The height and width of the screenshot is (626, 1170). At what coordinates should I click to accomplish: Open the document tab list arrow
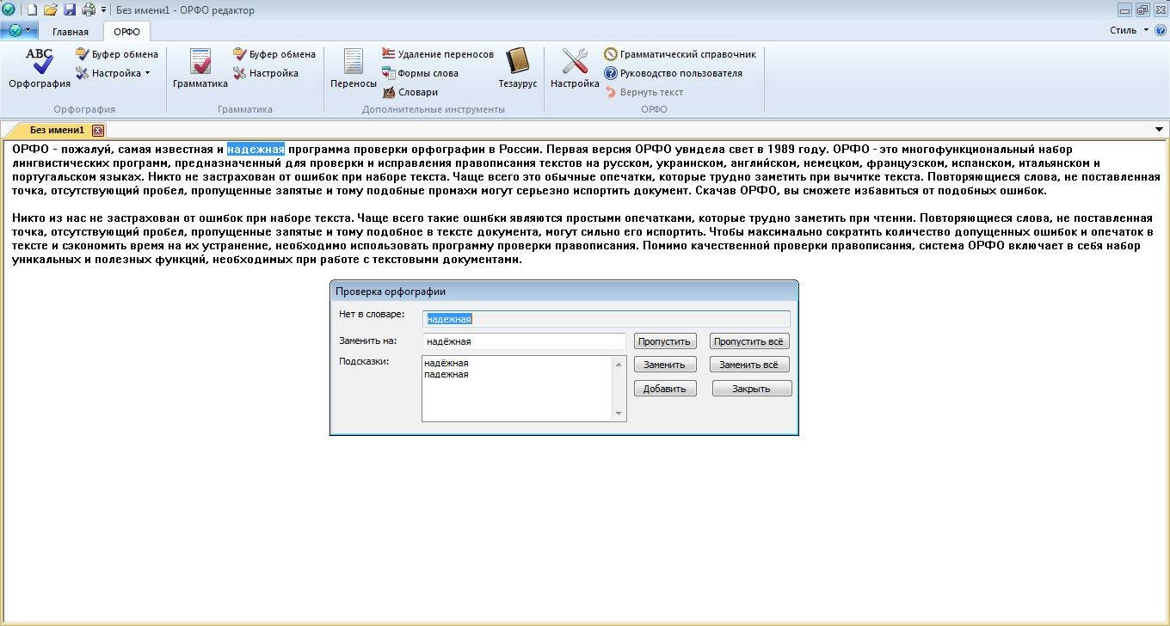[x=1159, y=130]
